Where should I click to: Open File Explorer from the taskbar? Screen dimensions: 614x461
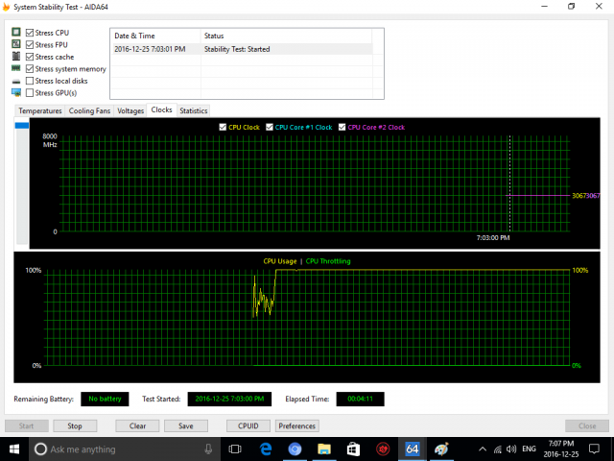click(324, 449)
